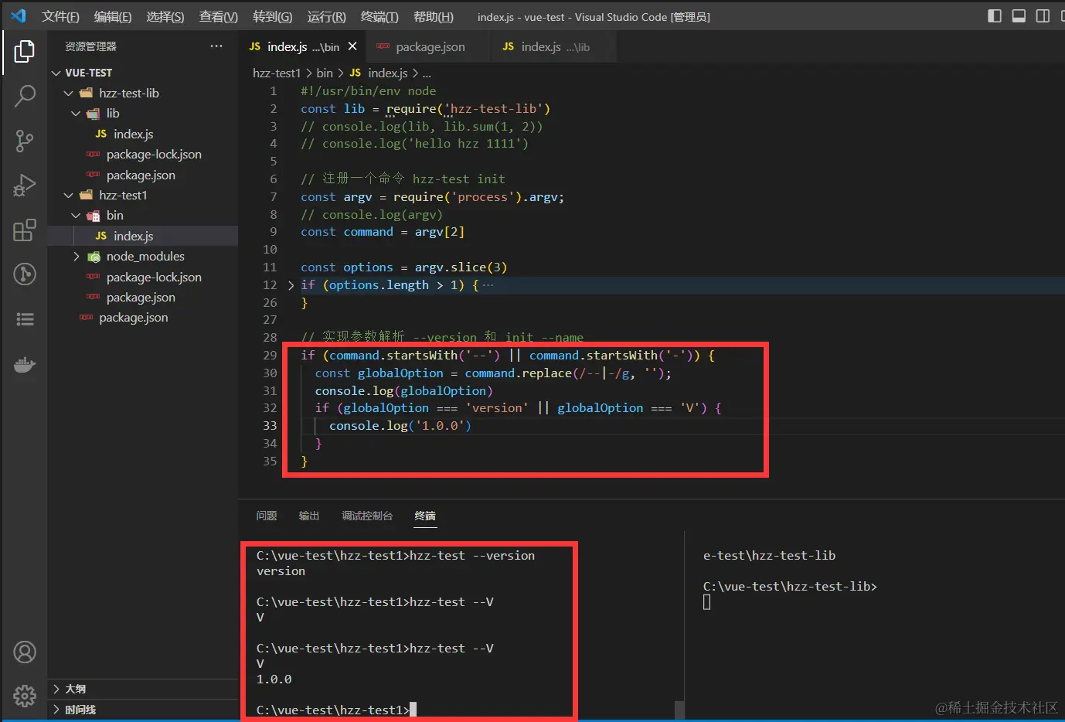Unfold the collapsed code block at line 12

pos(291,285)
